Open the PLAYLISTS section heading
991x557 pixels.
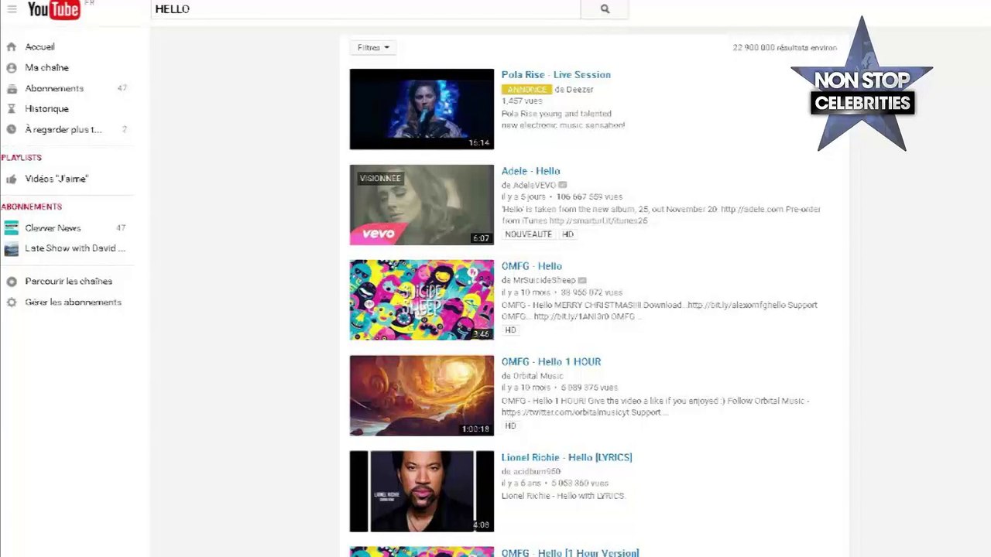click(x=22, y=158)
